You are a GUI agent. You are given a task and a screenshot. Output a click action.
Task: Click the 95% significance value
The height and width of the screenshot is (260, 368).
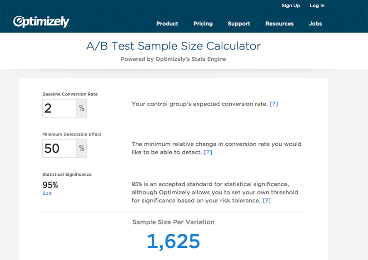50,185
